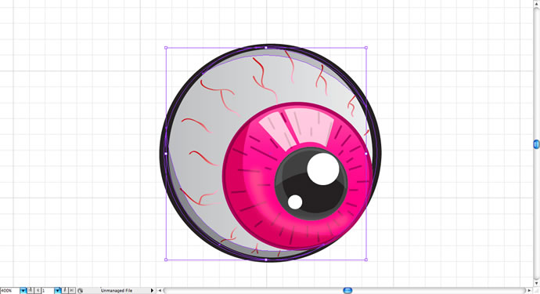Click the horizontal scrollbar right arrow
540x294 pixels.
[x=529, y=291]
